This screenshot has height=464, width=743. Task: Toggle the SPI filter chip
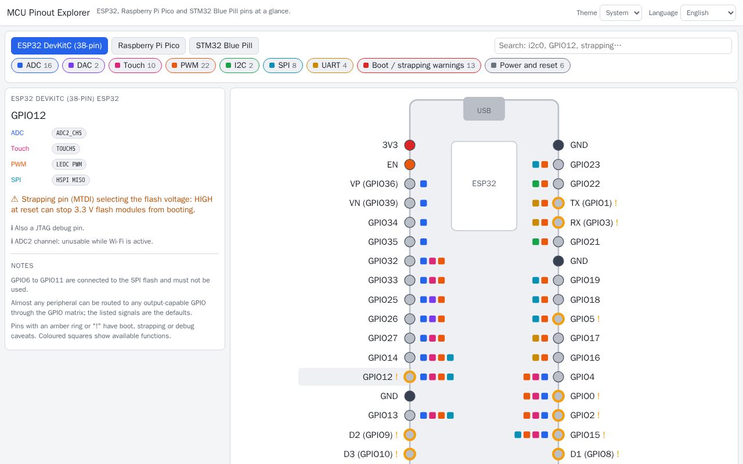coord(283,66)
